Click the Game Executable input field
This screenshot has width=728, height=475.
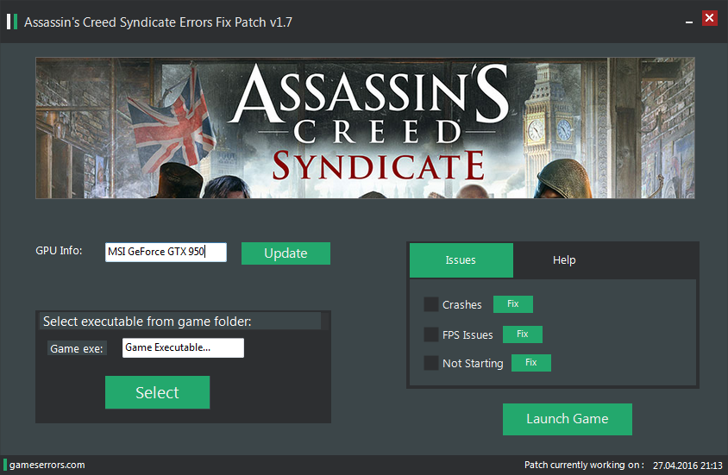pos(183,347)
